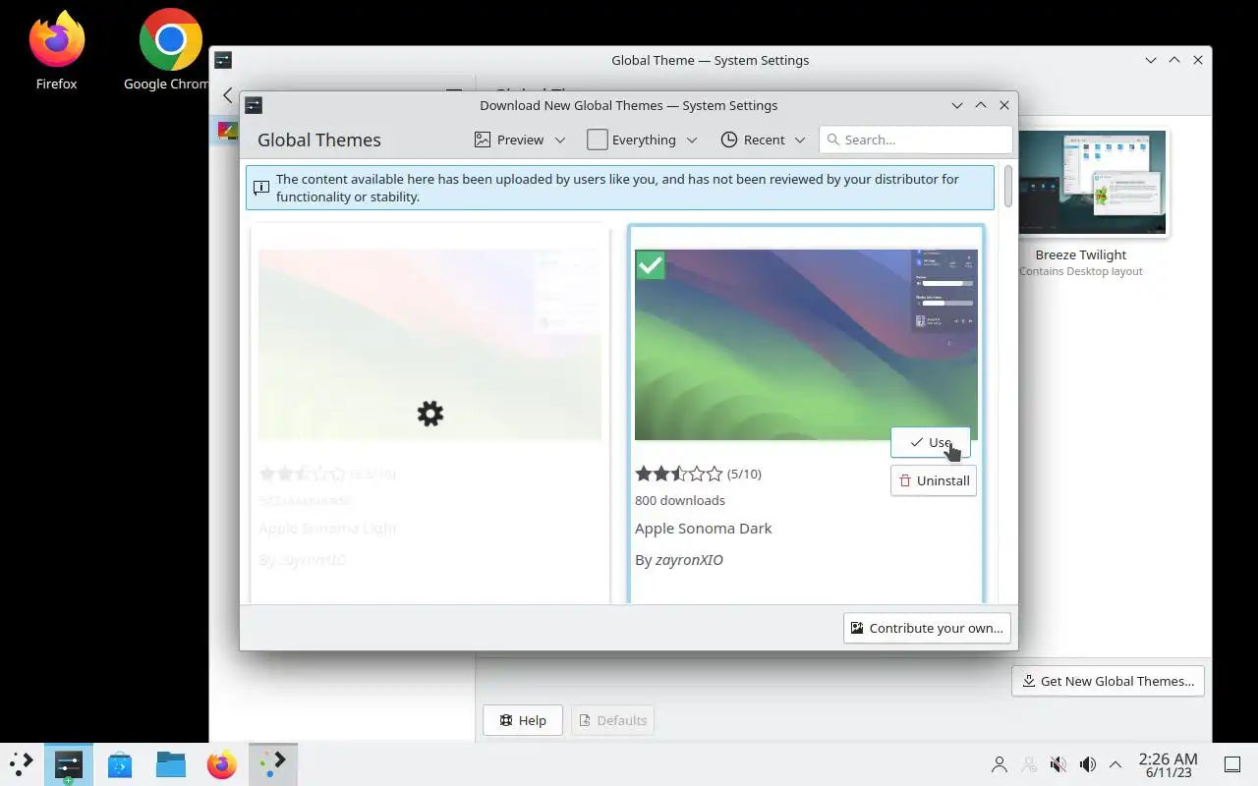
Task: Select the Breeze Twilight theme thumbnail
Action: [1093, 183]
